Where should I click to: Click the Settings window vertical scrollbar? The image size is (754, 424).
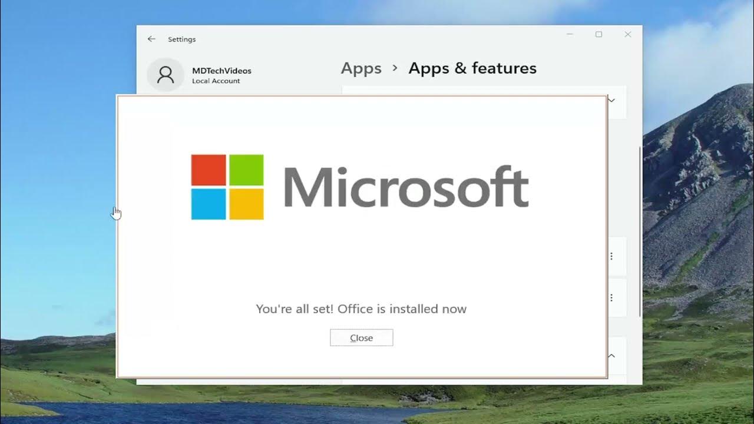[640, 231]
